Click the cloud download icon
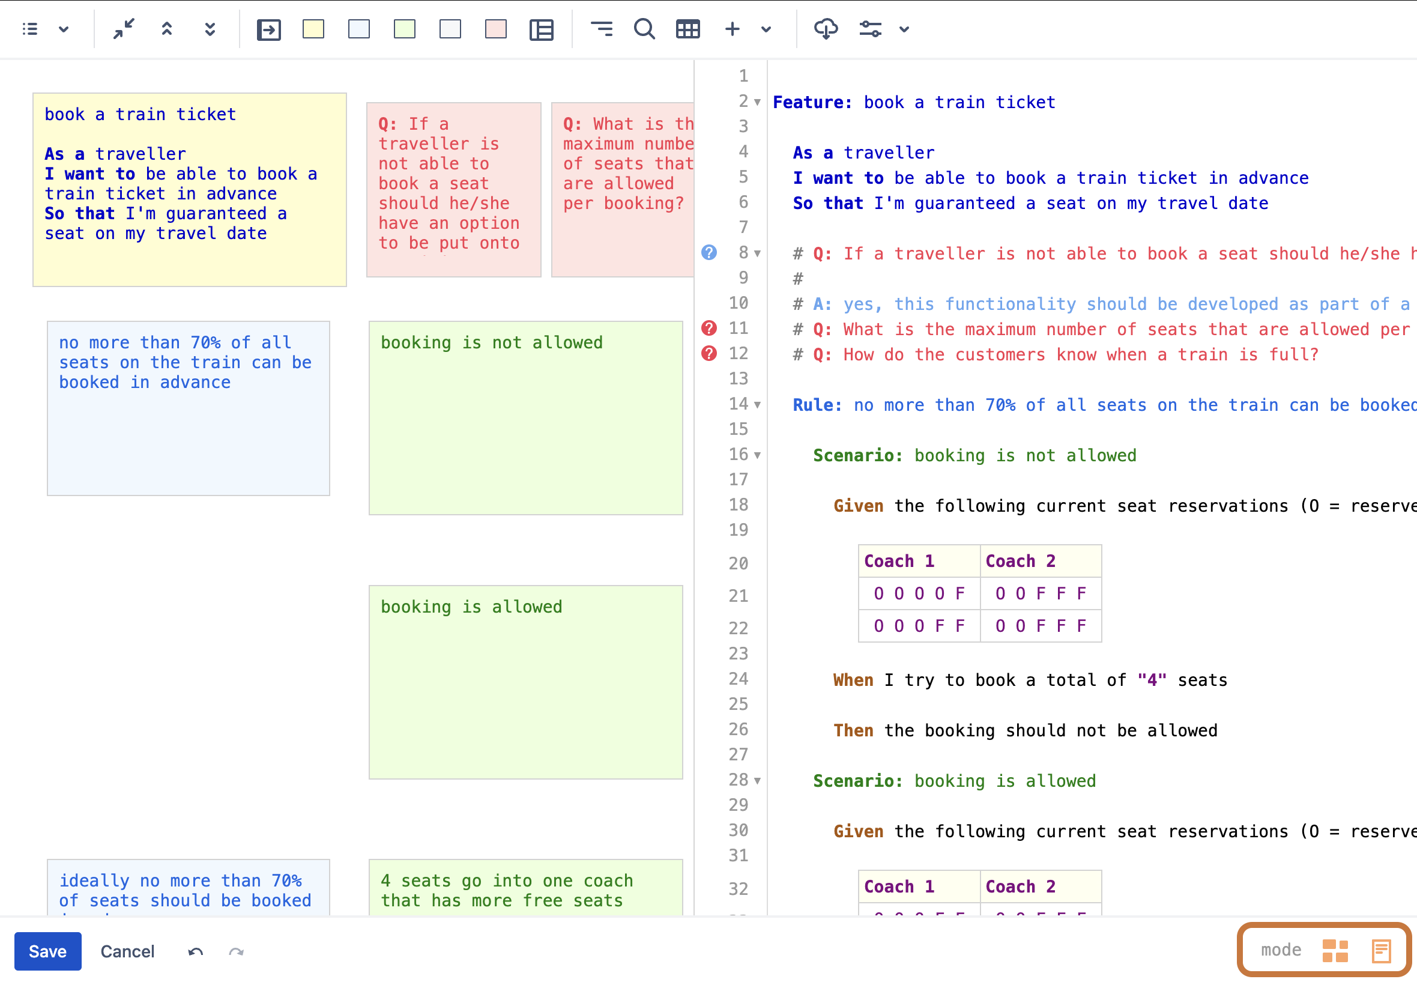Viewport: 1417px width, 985px height. [826, 29]
